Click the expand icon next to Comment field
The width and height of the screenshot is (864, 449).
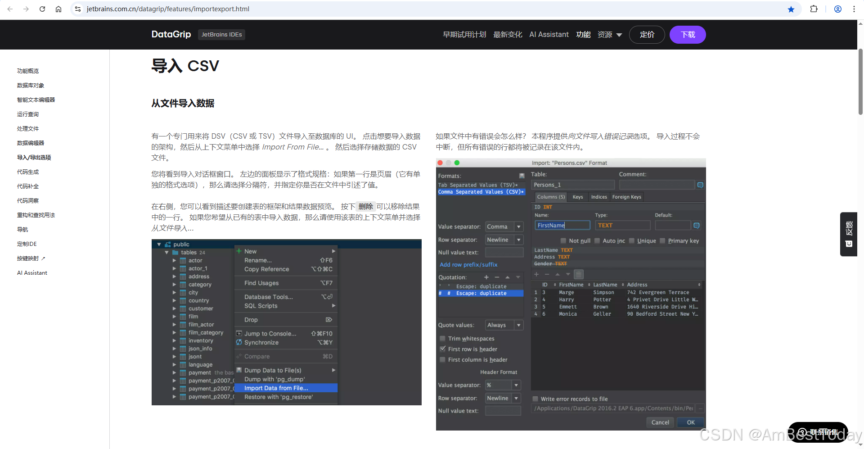700,185
